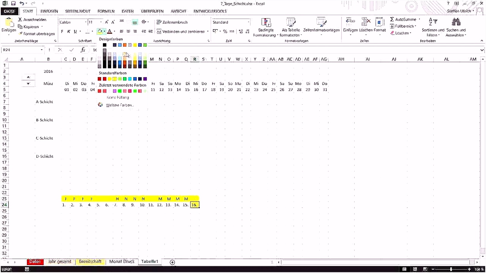
Task: Open the Monat Druck sheet tab
Action: 122,262
